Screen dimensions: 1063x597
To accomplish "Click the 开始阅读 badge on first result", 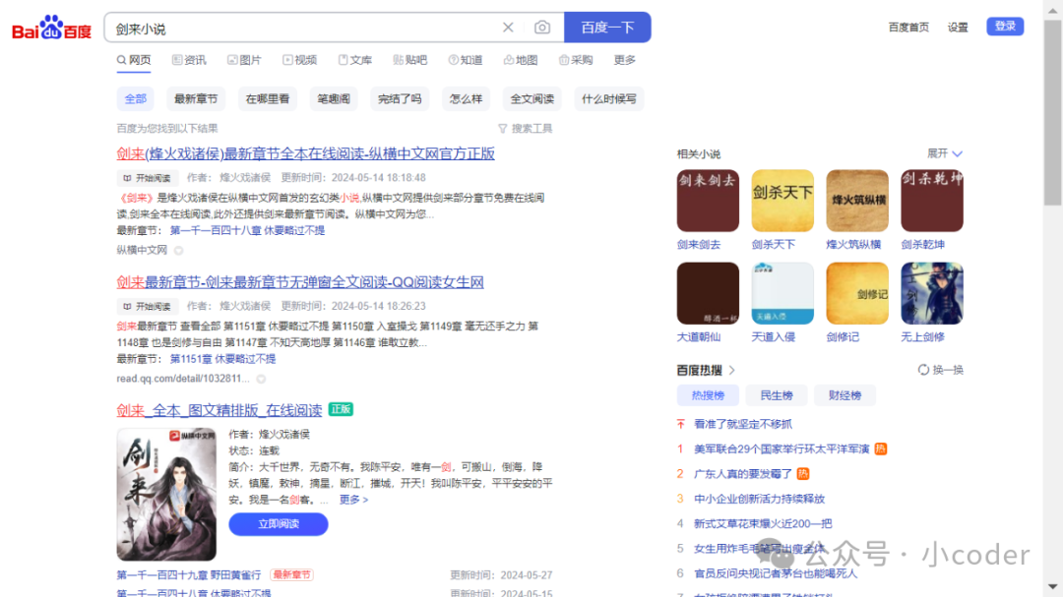I will (x=147, y=178).
